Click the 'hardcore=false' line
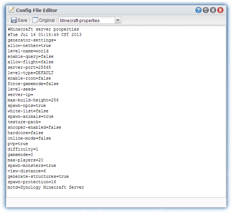The image size is (232, 213). click(25, 133)
